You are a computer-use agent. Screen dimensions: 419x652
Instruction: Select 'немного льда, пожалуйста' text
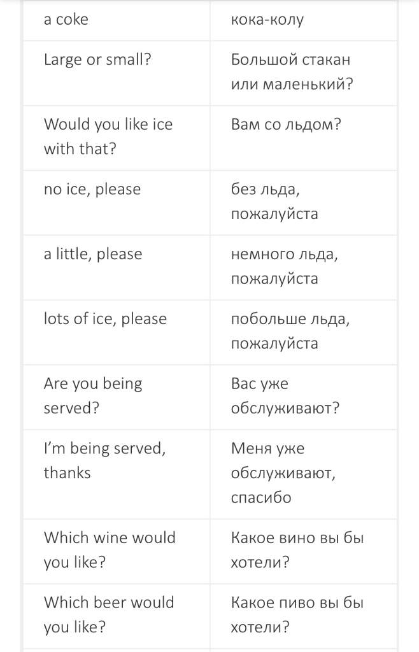(285, 267)
